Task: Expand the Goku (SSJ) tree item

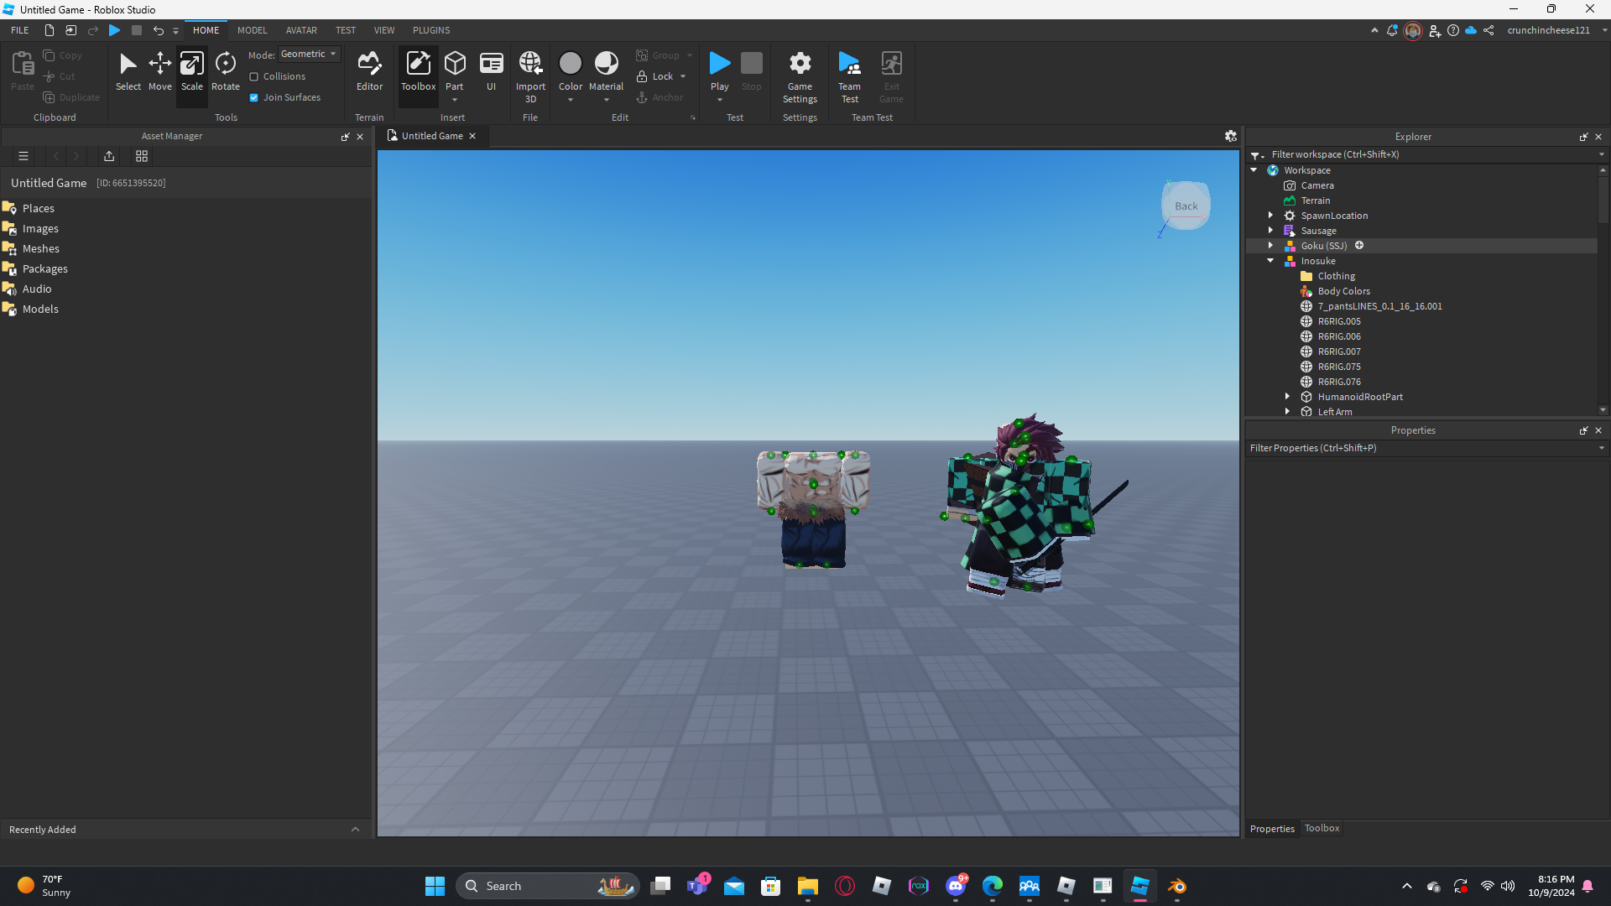Action: pyautogui.click(x=1270, y=246)
